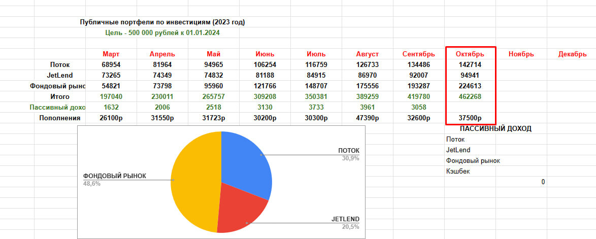Click 'JetLend' under the ПАССИВНЫЙ ДОХОД heading

coord(458,150)
